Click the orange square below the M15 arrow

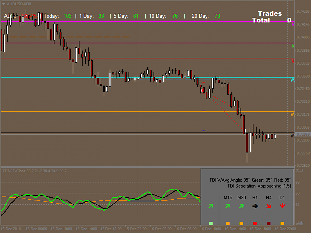tap(228, 223)
